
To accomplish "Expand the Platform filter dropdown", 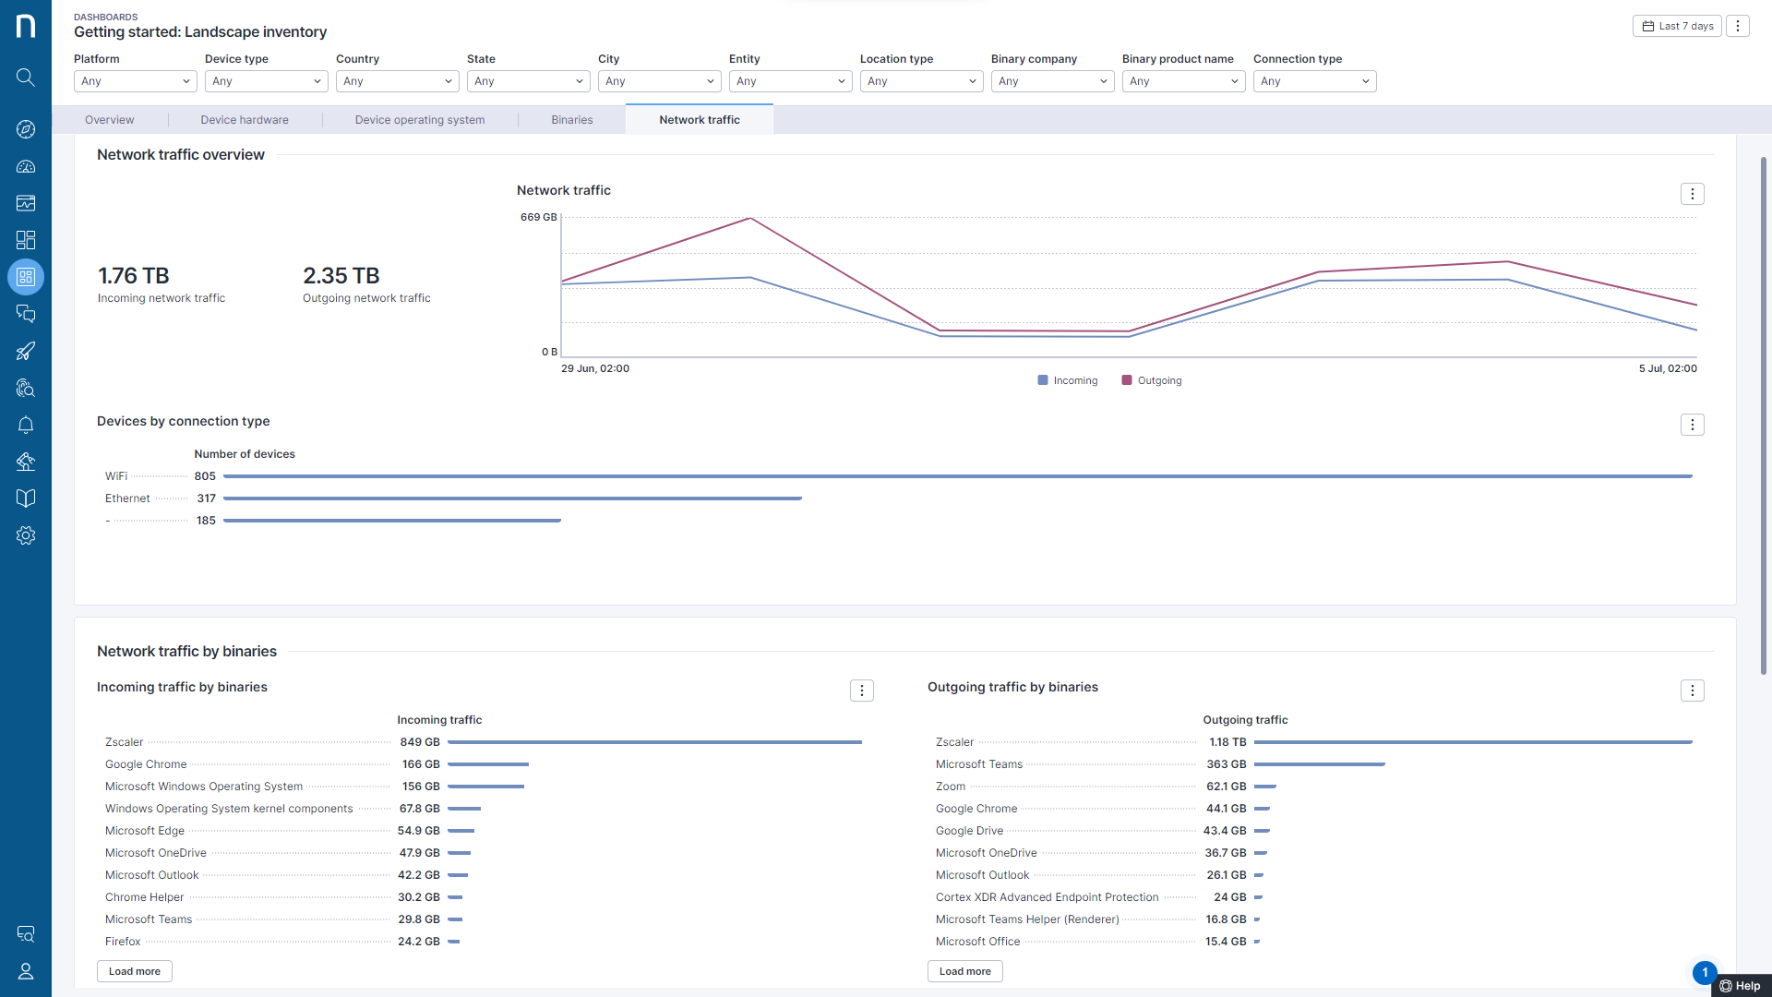I will (x=136, y=81).
